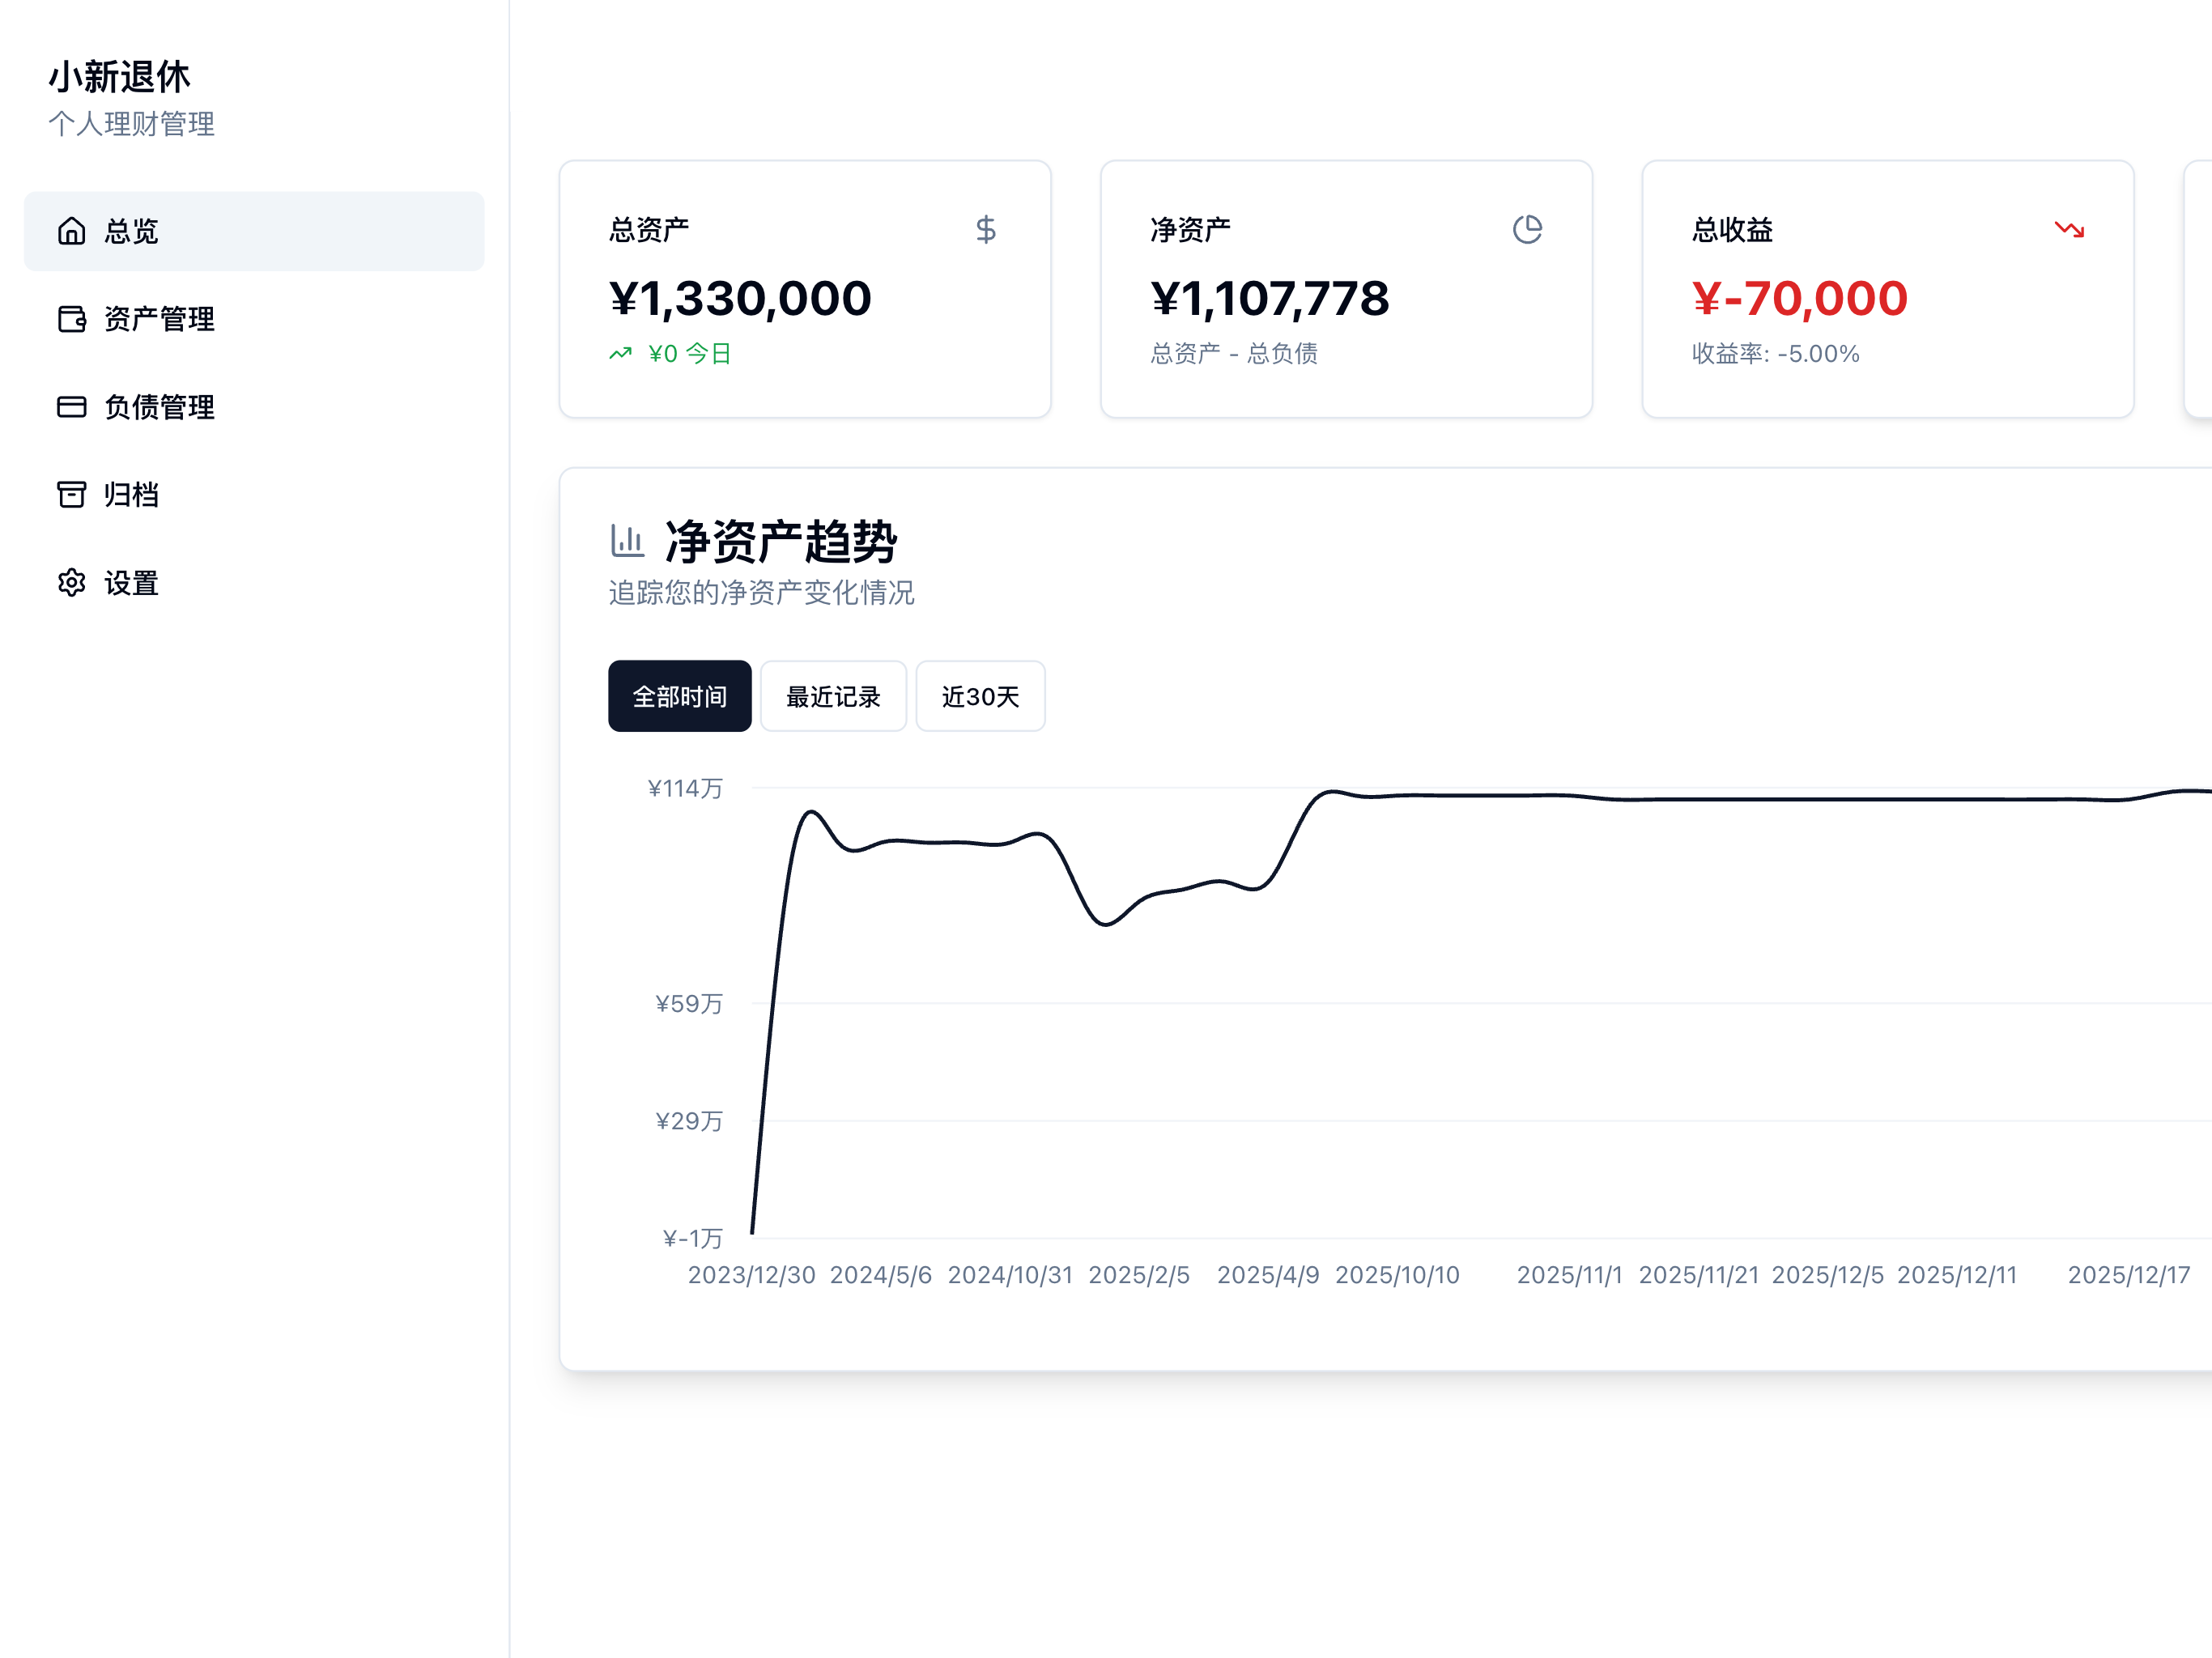Screen dimensions: 2212x1658
Task: Click the credit card icon for 负债管理
Action: (x=71, y=407)
